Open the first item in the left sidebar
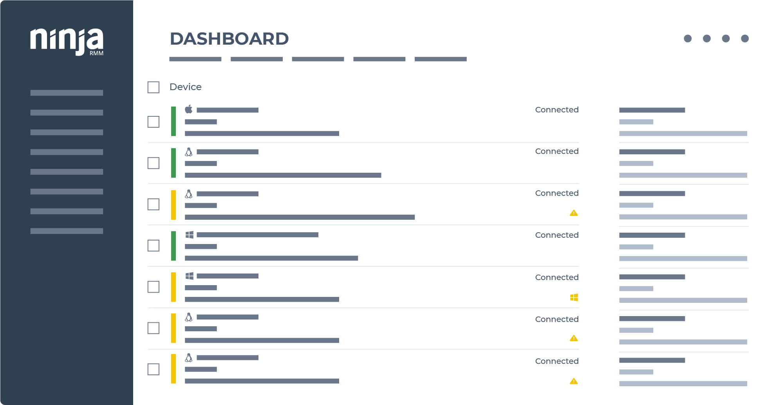 [x=67, y=93]
